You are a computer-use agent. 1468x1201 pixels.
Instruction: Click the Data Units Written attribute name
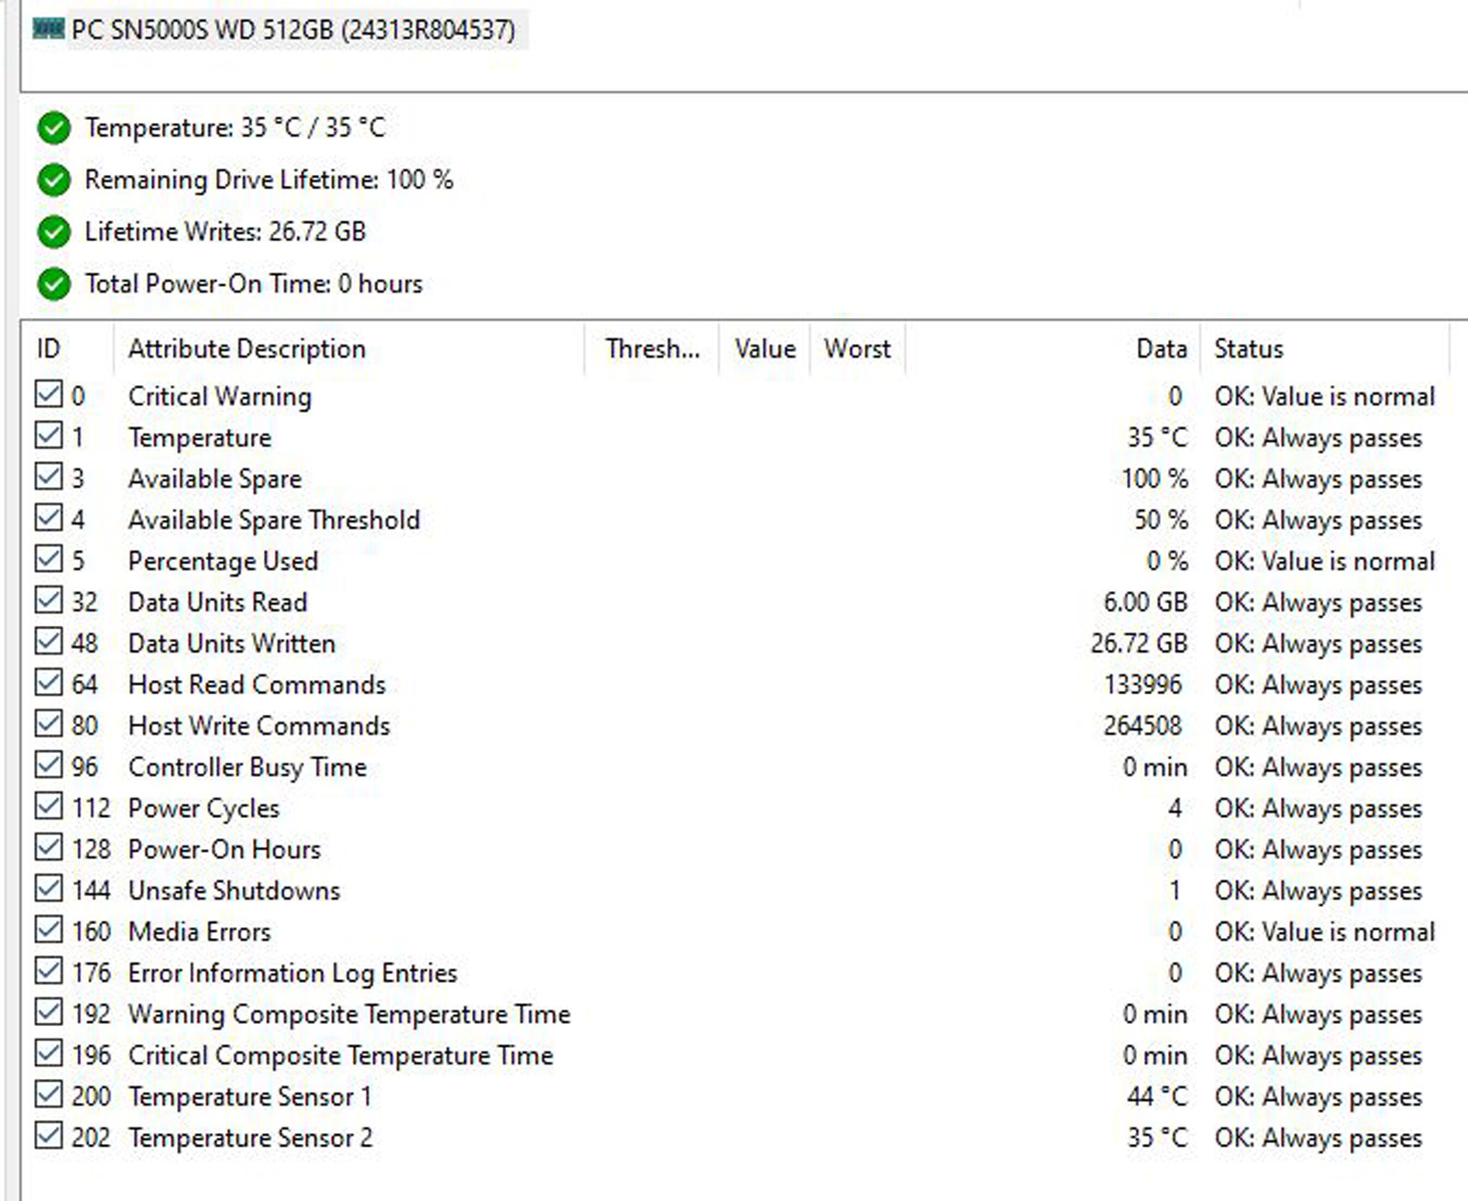pos(232,644)
